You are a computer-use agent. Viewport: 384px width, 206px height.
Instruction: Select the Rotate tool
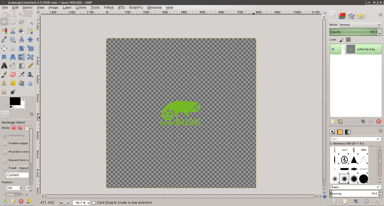[x=22, y=48]
